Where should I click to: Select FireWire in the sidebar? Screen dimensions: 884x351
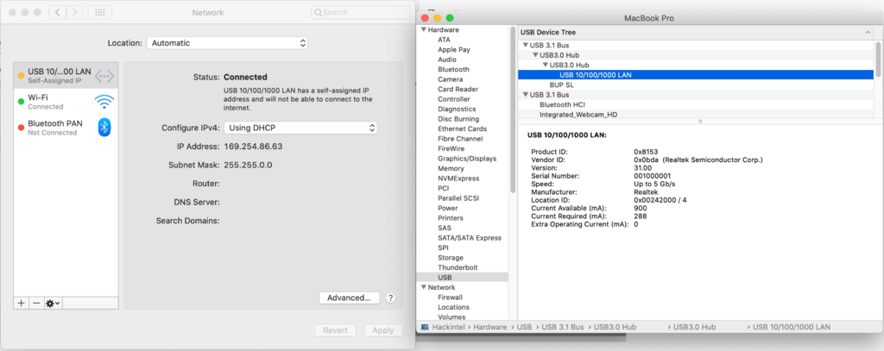pos(451,148)
